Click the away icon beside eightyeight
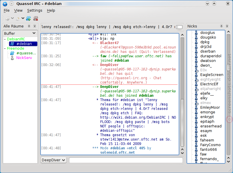Screen dimensions: 233x173 [197, 79]
